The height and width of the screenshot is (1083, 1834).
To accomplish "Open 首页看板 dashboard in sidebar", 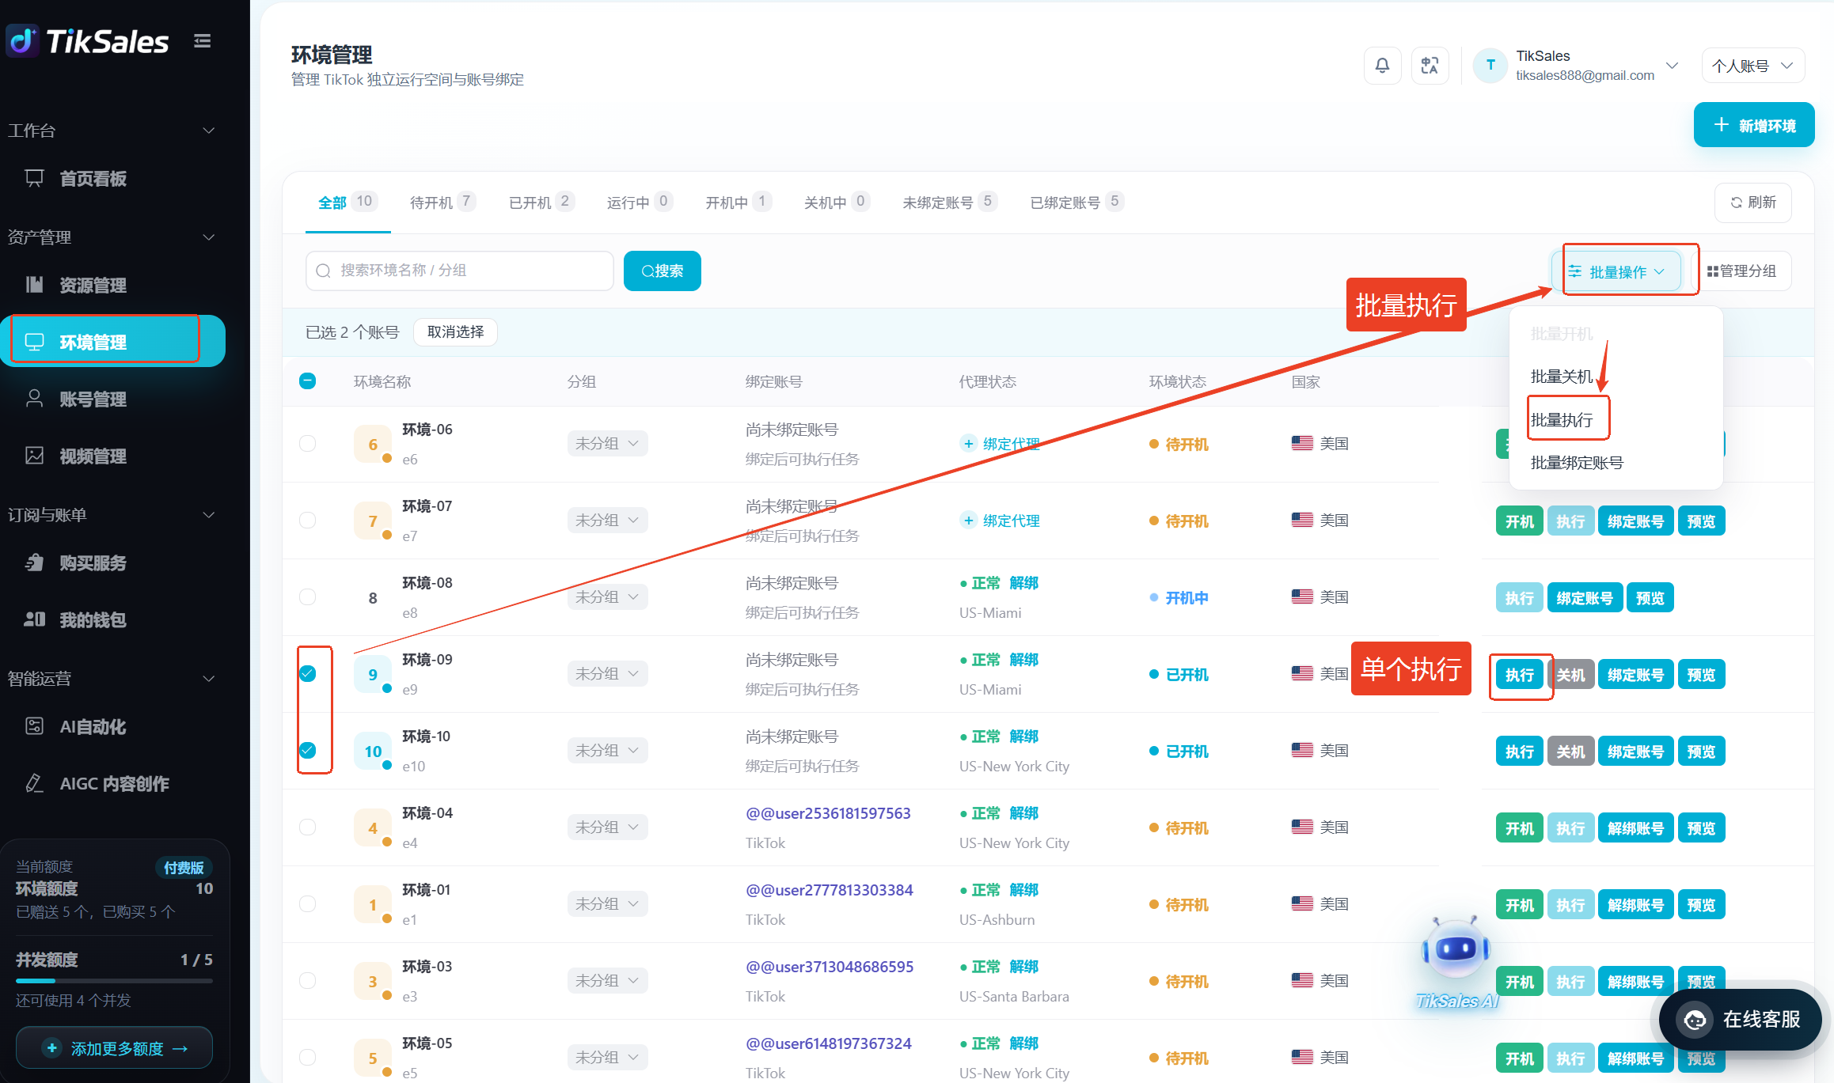I will 93,179.
